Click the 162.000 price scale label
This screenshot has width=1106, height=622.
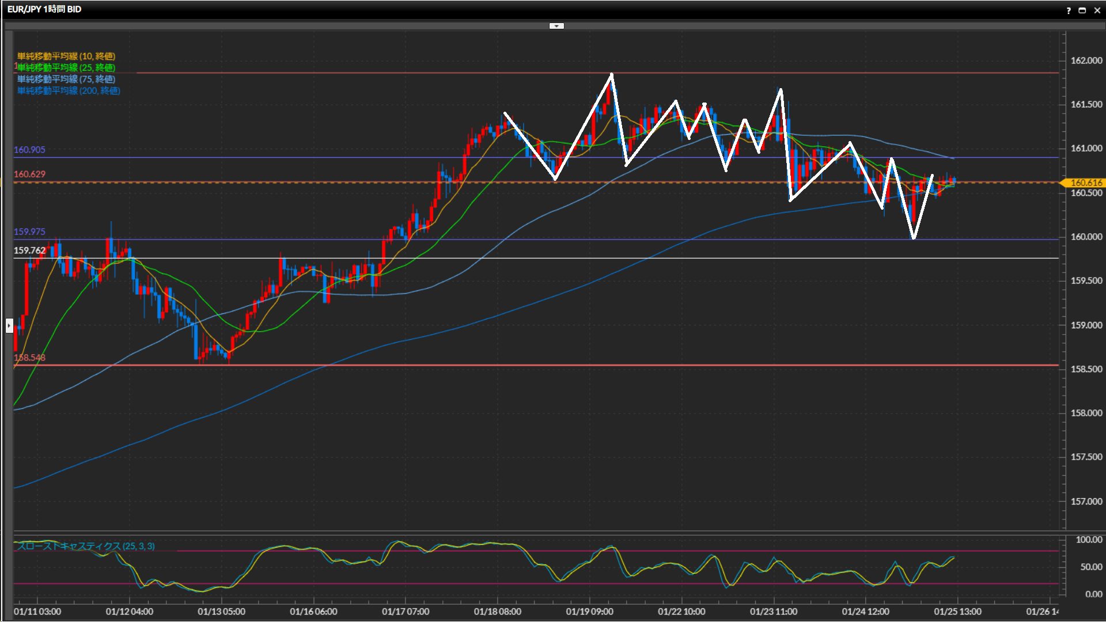tap(1086, 60)
